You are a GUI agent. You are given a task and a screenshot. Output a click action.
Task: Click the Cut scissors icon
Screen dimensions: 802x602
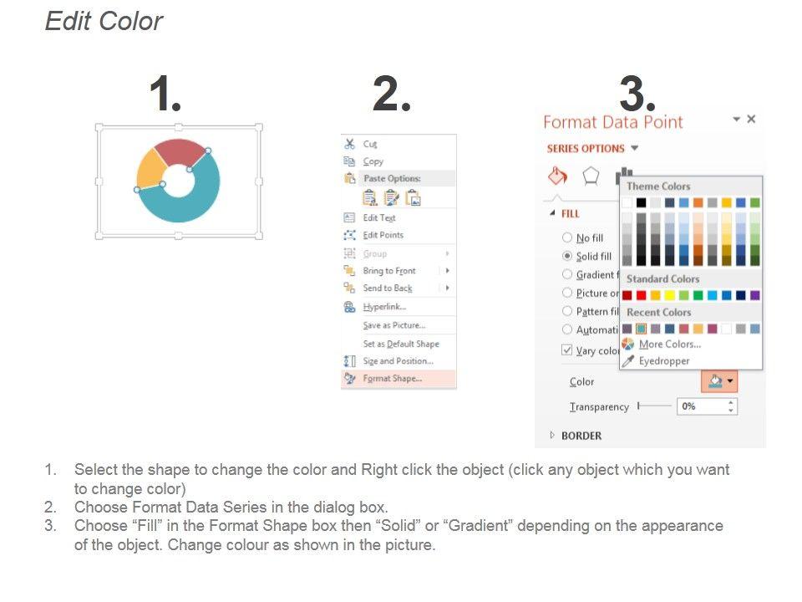click(x=350, y=144)
